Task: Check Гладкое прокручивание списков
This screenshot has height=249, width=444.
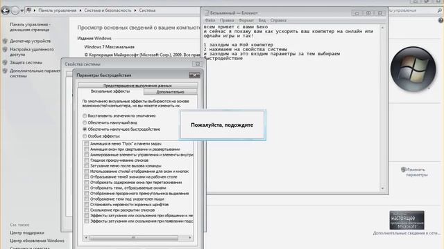Action: coord(87,160)
